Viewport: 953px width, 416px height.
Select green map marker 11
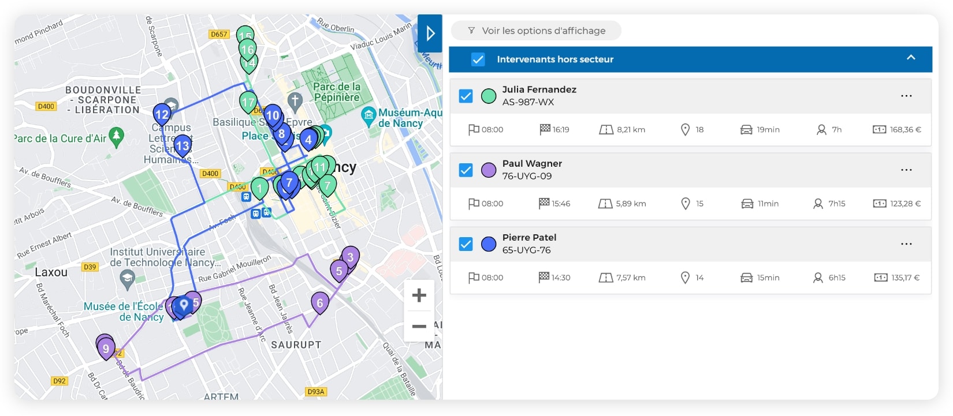319,167
